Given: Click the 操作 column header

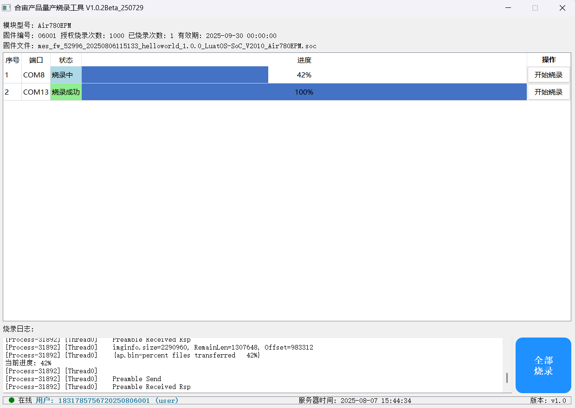Looking at the screenshot, I should (x=549, y=60).
